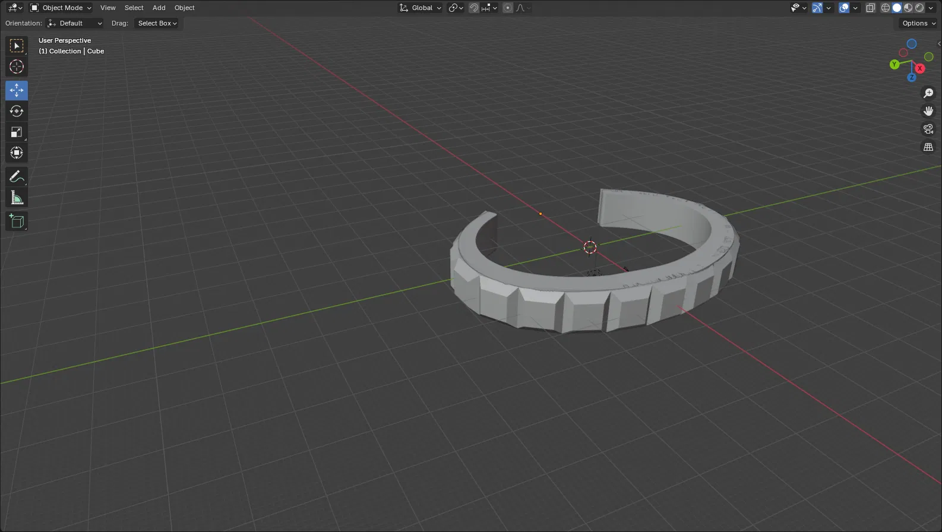The image size is (942, 532).
Task: Pick the Rotate tool
Action: point(17,111)
